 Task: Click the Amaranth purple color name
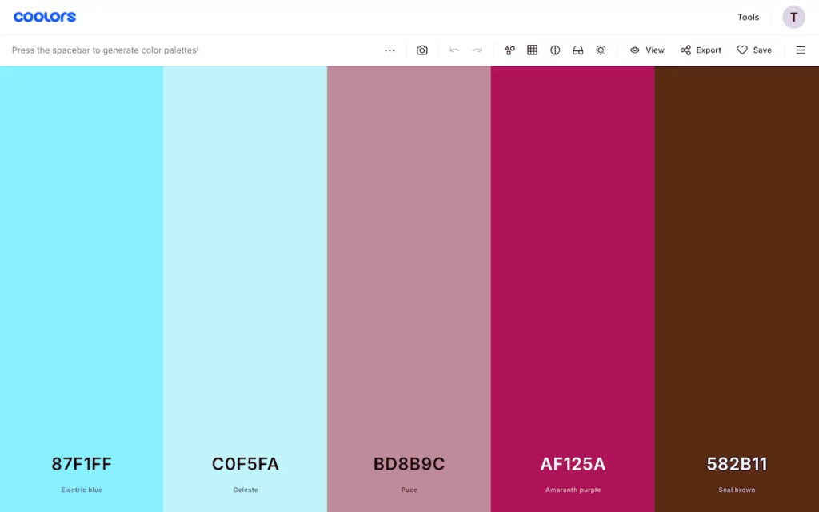click(x=573, y=490)
